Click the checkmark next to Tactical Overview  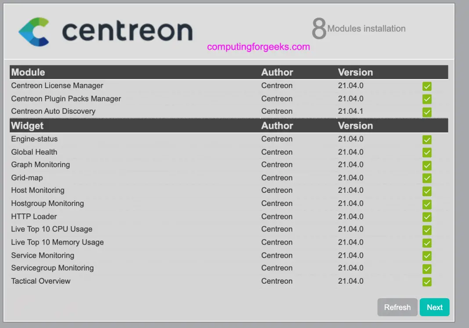pos(427,282)
